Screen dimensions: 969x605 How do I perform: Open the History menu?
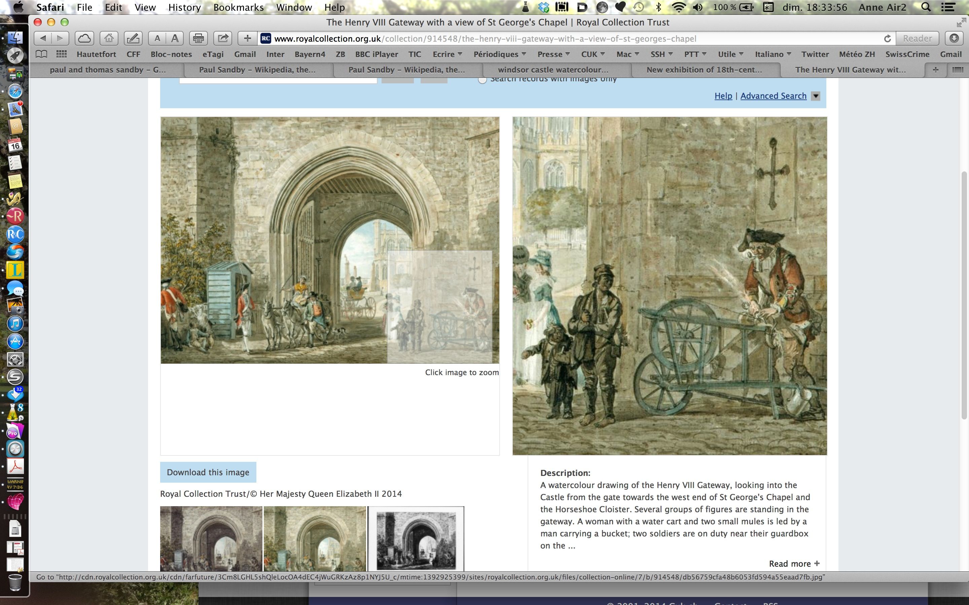click(185, 7)
